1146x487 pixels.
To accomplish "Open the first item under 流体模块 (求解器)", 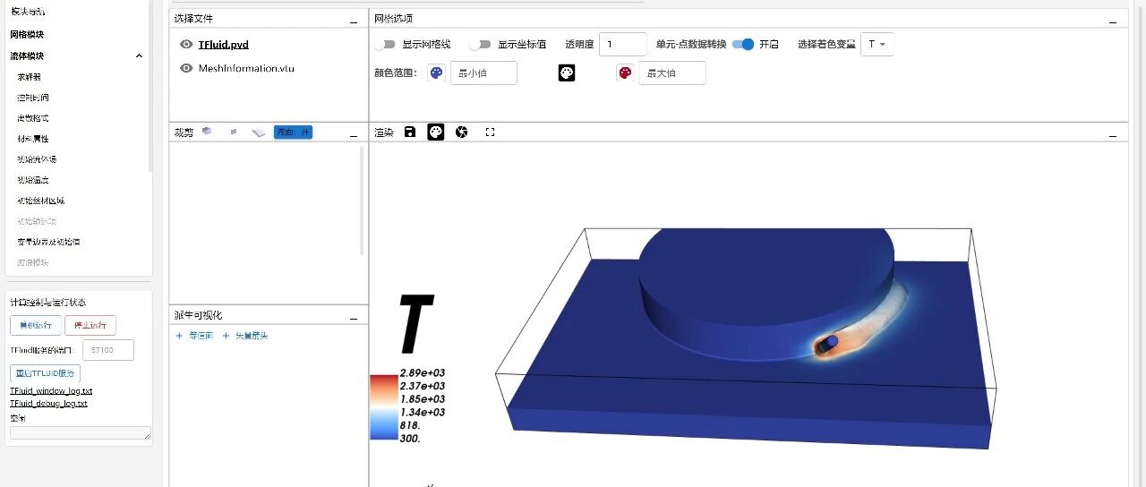I will coord(29,77).
